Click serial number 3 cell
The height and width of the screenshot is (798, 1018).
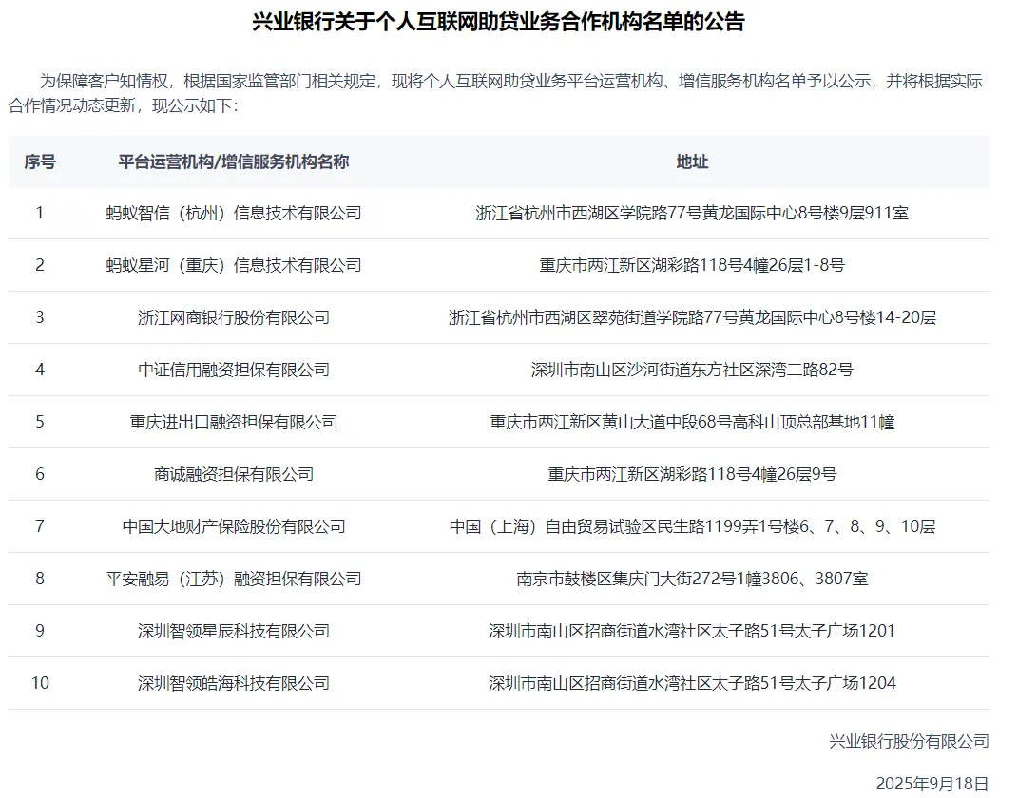(x=40, y=317)
